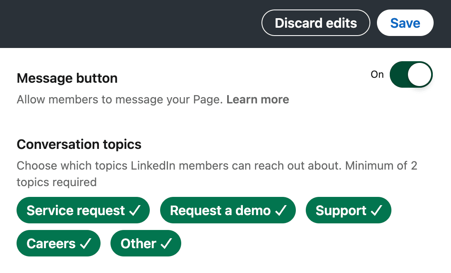Deselect the Request a demo topic

click(x=220, y=211)
